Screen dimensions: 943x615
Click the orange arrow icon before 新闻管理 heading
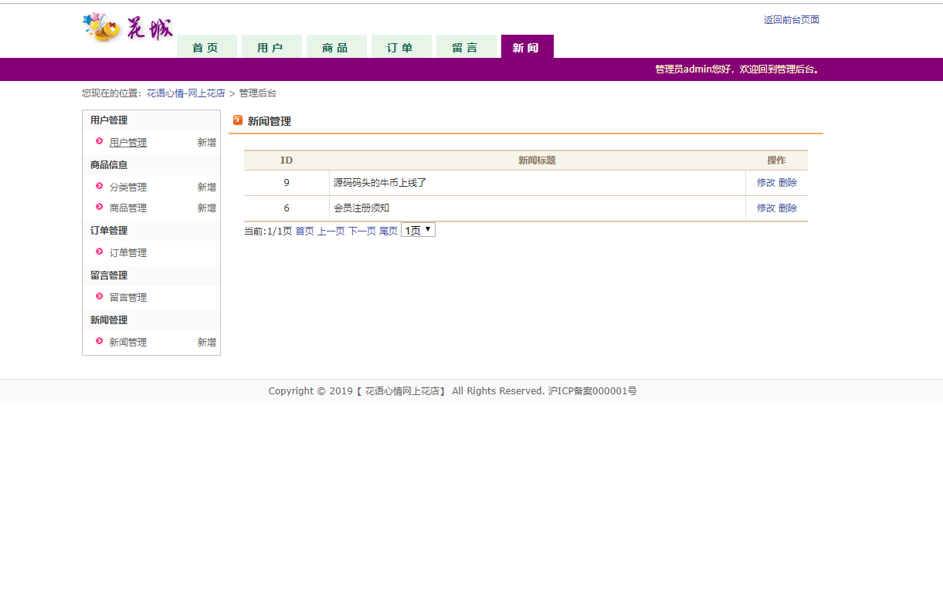(236, 121)
